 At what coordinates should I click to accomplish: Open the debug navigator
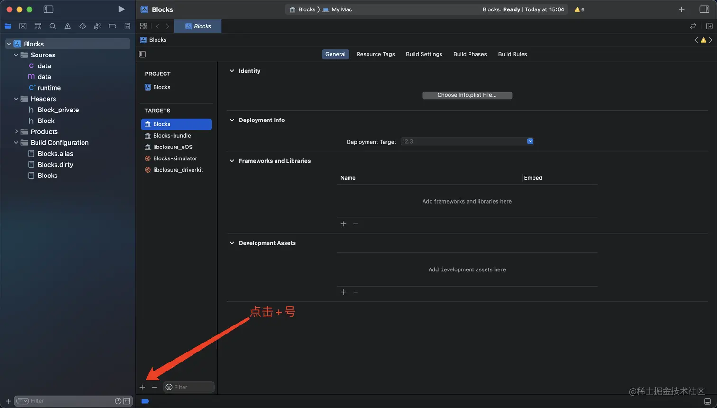tap(97, 26)
